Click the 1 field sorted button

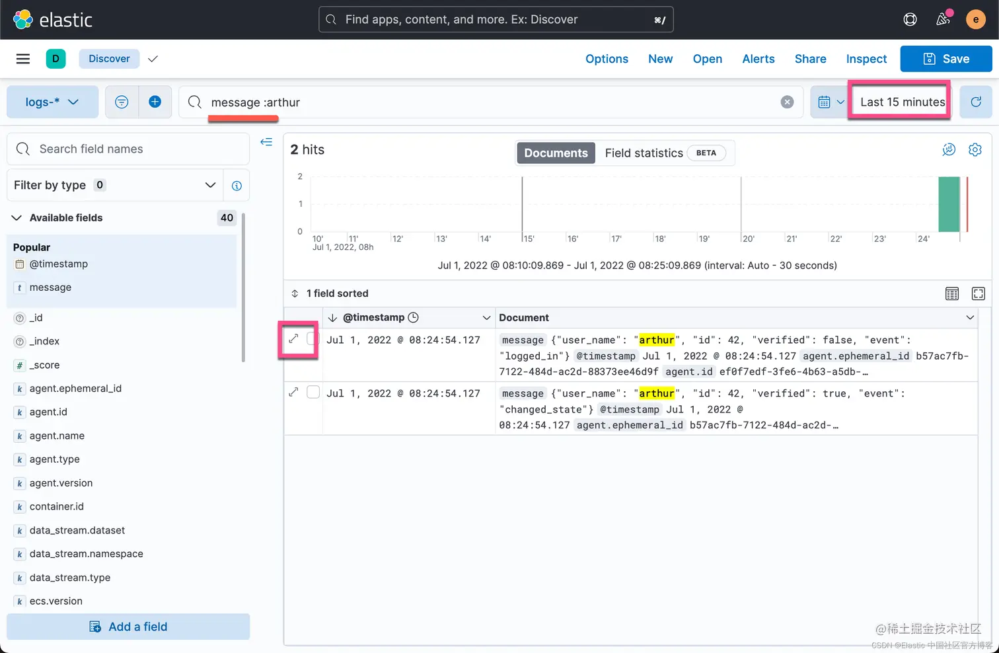330,293
